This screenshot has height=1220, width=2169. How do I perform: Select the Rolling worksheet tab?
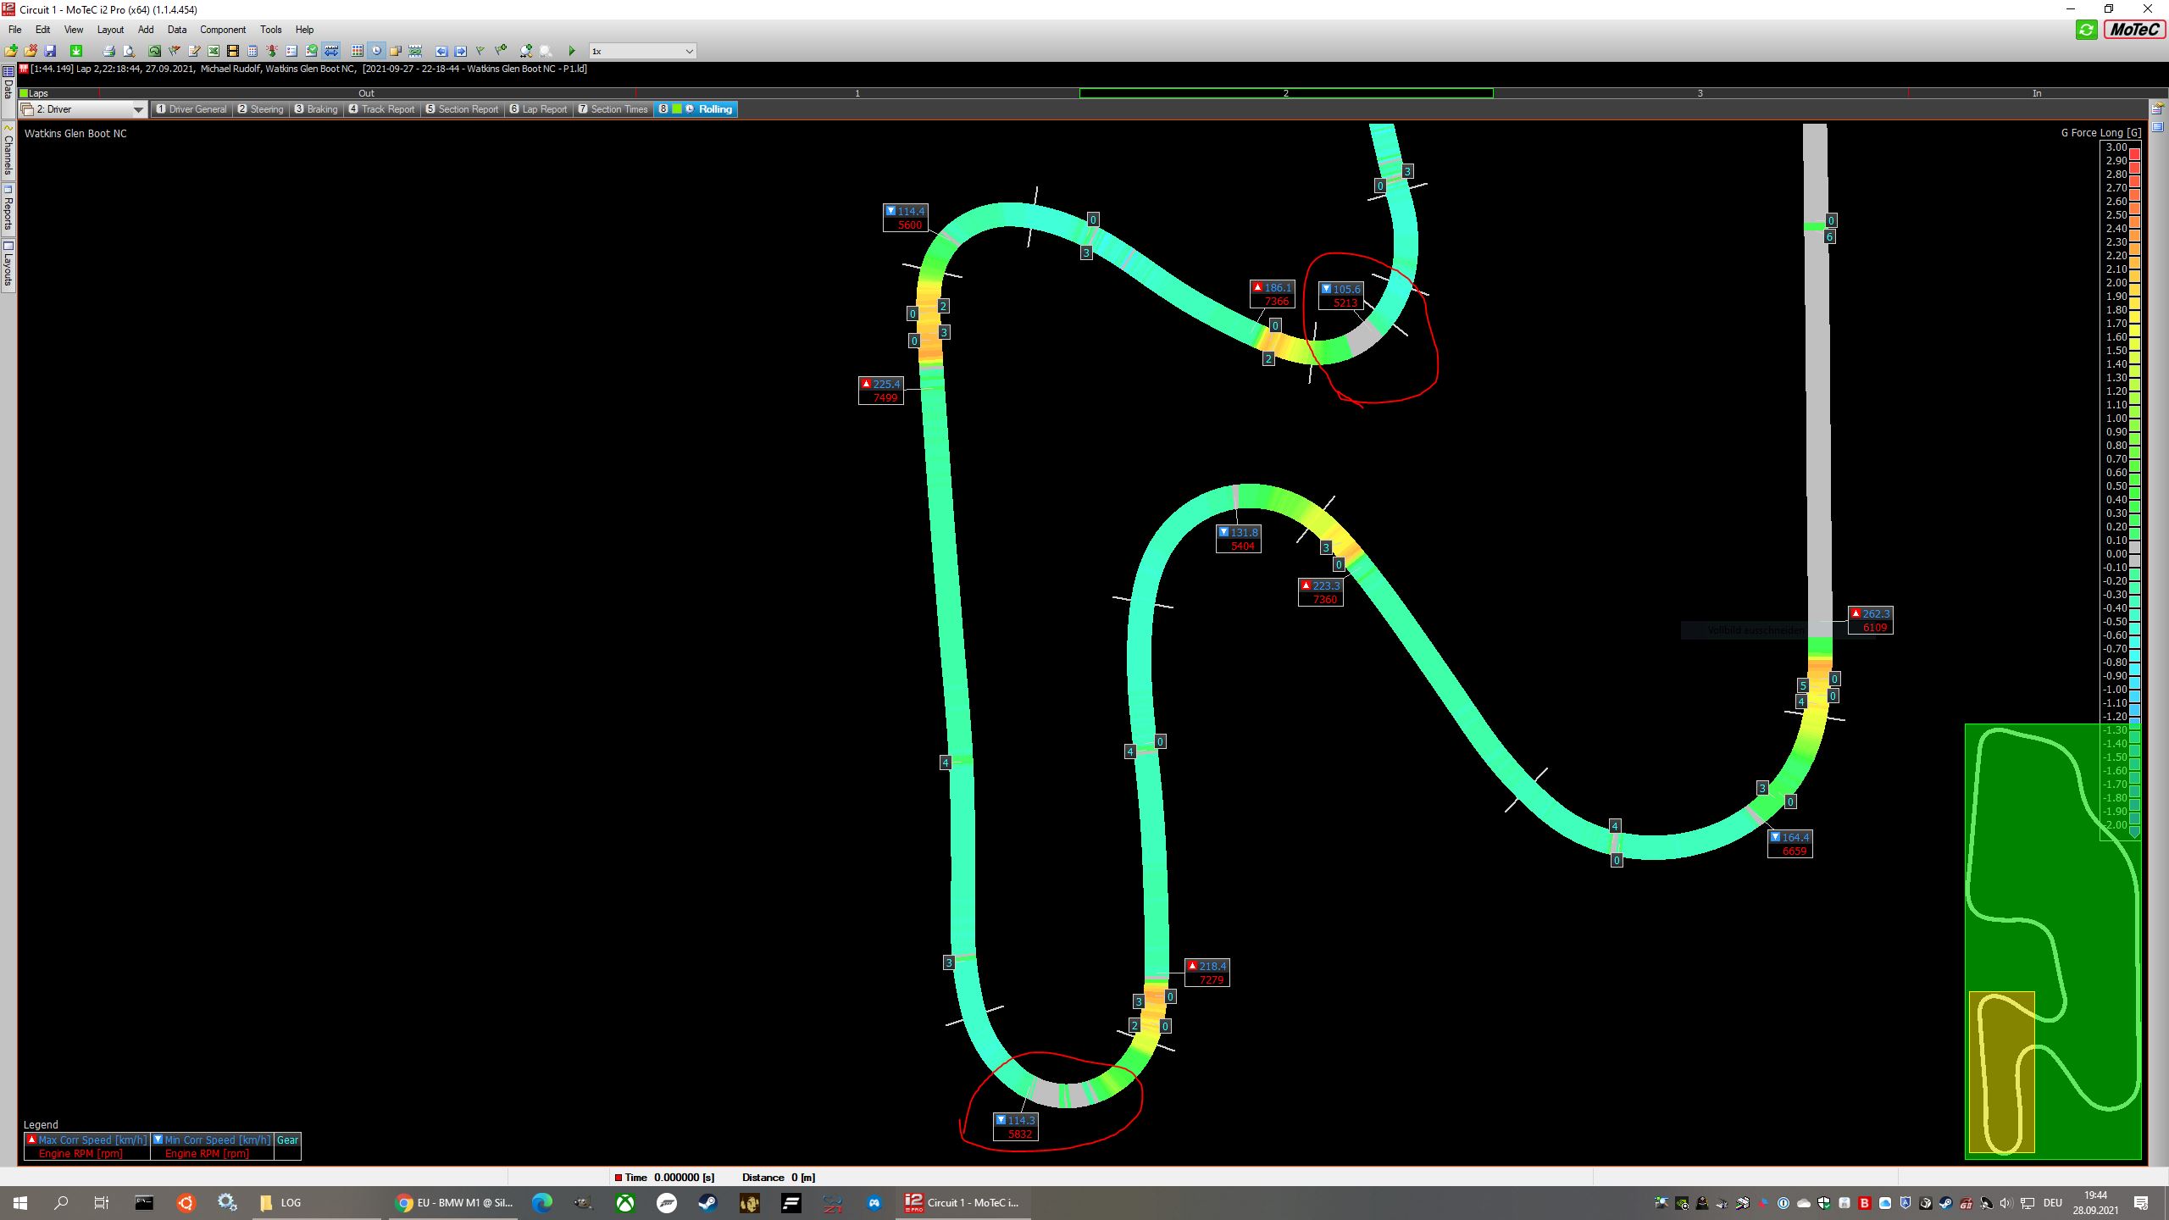[x=696, y=109]
